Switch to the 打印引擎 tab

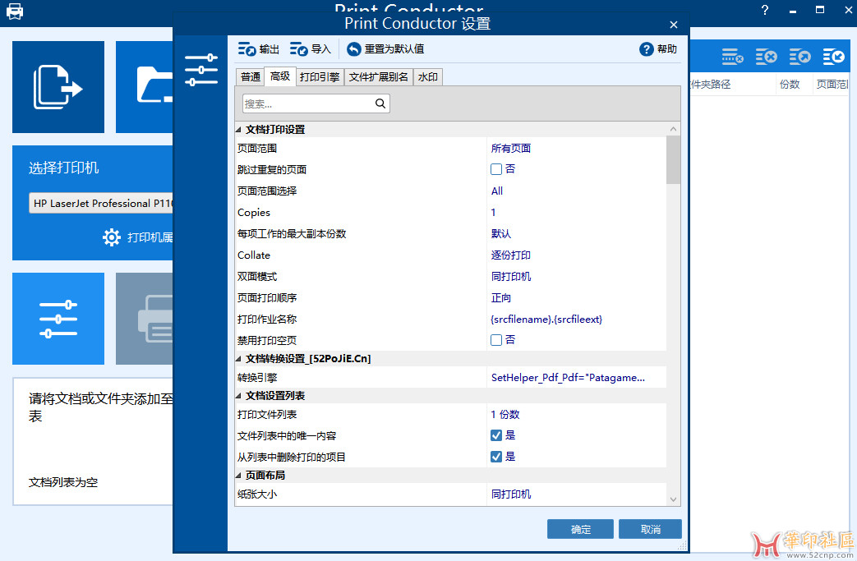click(320, 76)
